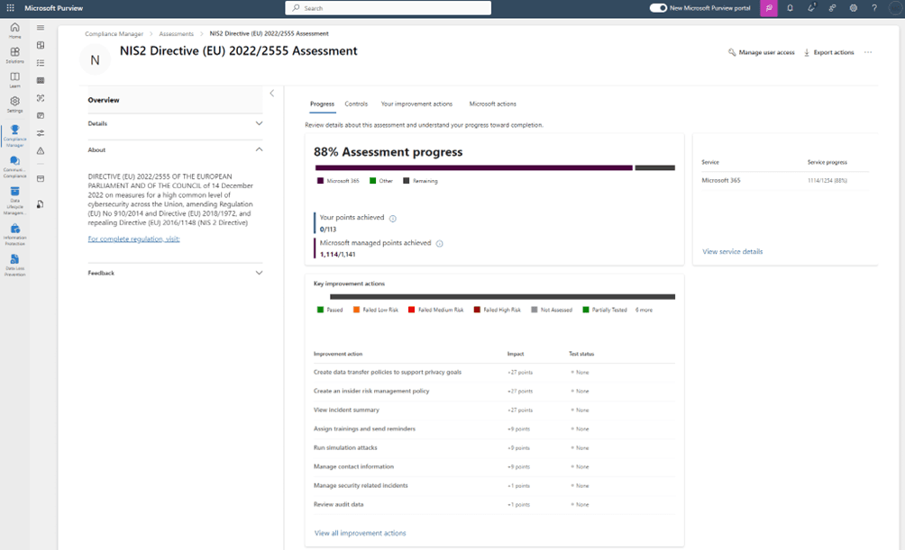Open Assign trainings and send reminders action
Image resolution: width=905 pixels, height=550 pixels.
click(364, 429)
